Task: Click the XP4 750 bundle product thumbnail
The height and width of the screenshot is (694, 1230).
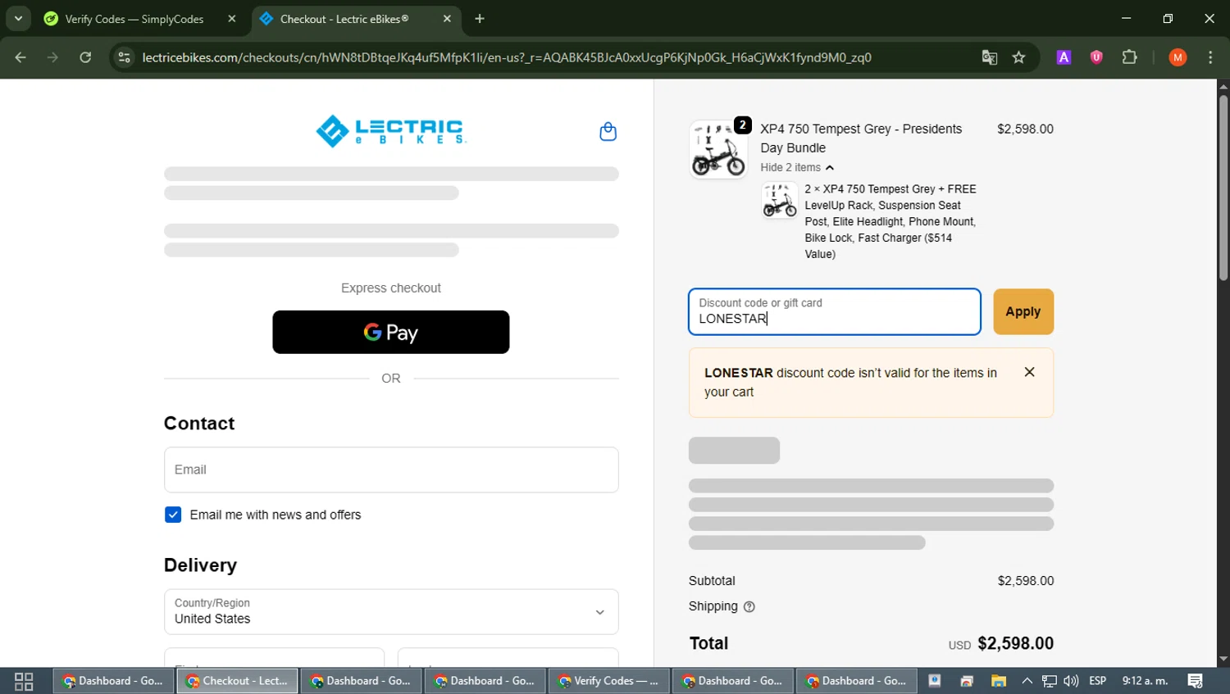Action: pos(718,149)
